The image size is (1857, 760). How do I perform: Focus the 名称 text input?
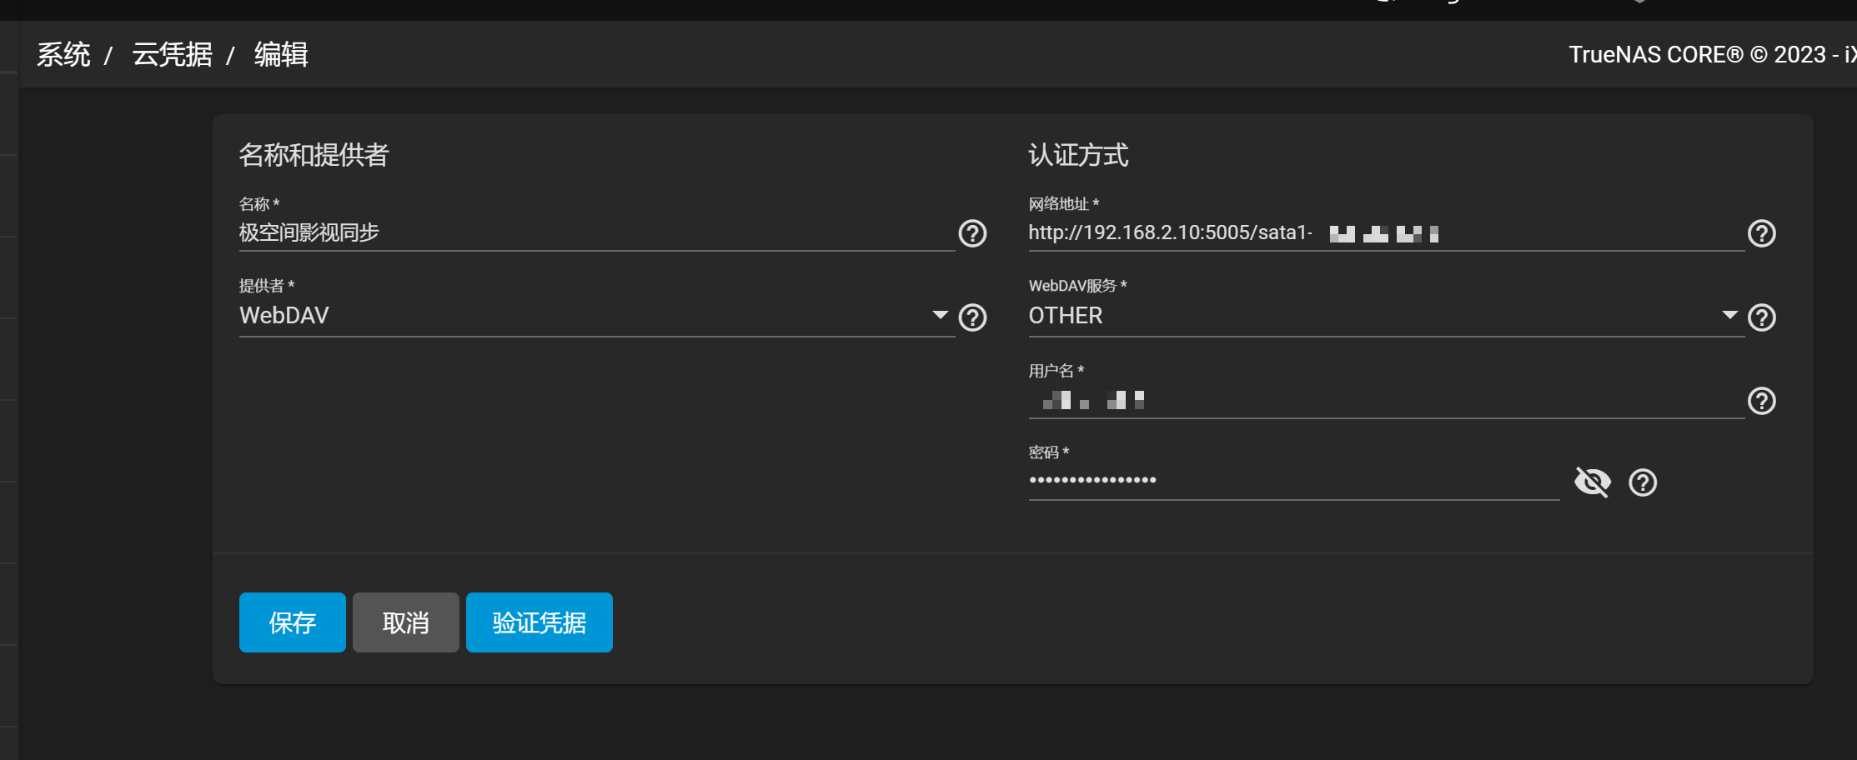pos(595,232)
